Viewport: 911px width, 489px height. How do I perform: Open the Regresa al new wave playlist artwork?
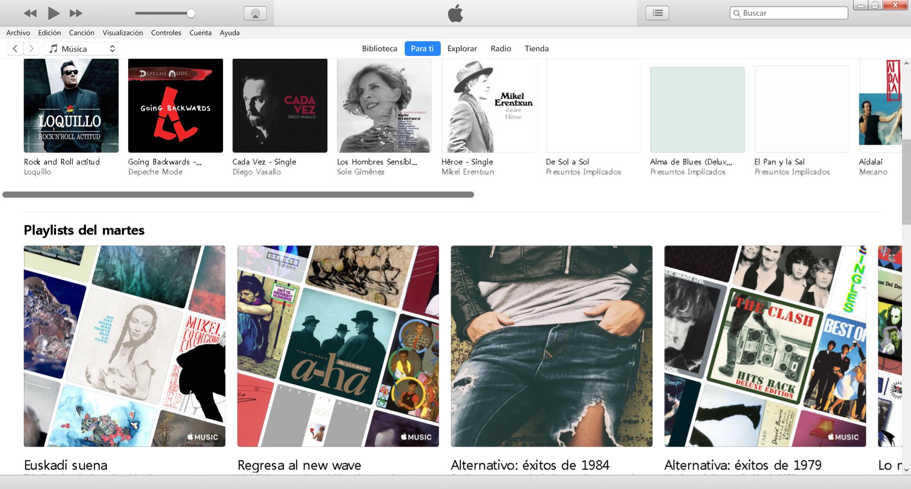[338, 346]
